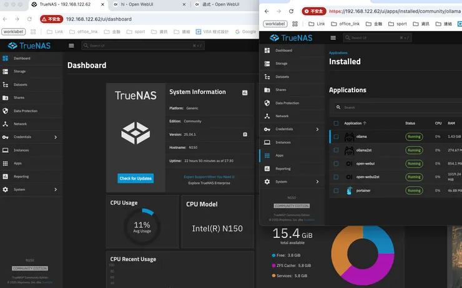Image resolution: width=462 pixels, height=288 pixels.
Task: Open Explore TrueNAS Enterprise link
Action: coord(209,183)
